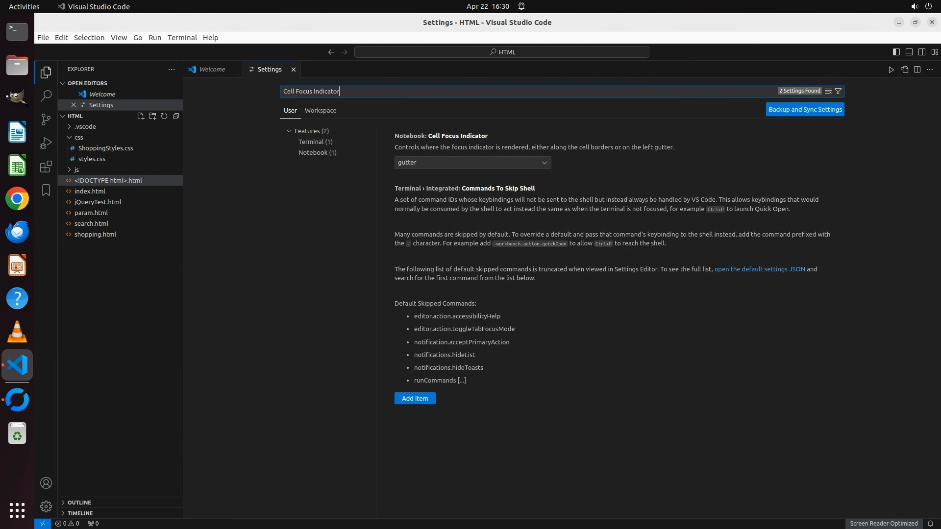Refresh the explorer file tree
This screenshot has height=529, width=941.
tap(164, 116)
